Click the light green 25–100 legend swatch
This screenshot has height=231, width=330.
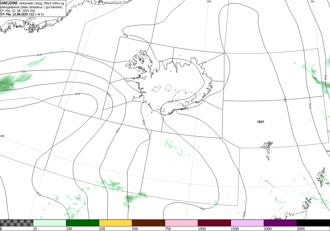point(49,223)
